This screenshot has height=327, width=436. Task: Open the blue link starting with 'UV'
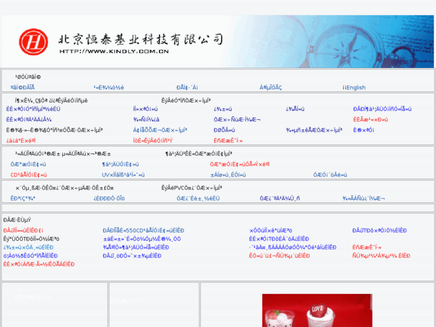point(123,175)
